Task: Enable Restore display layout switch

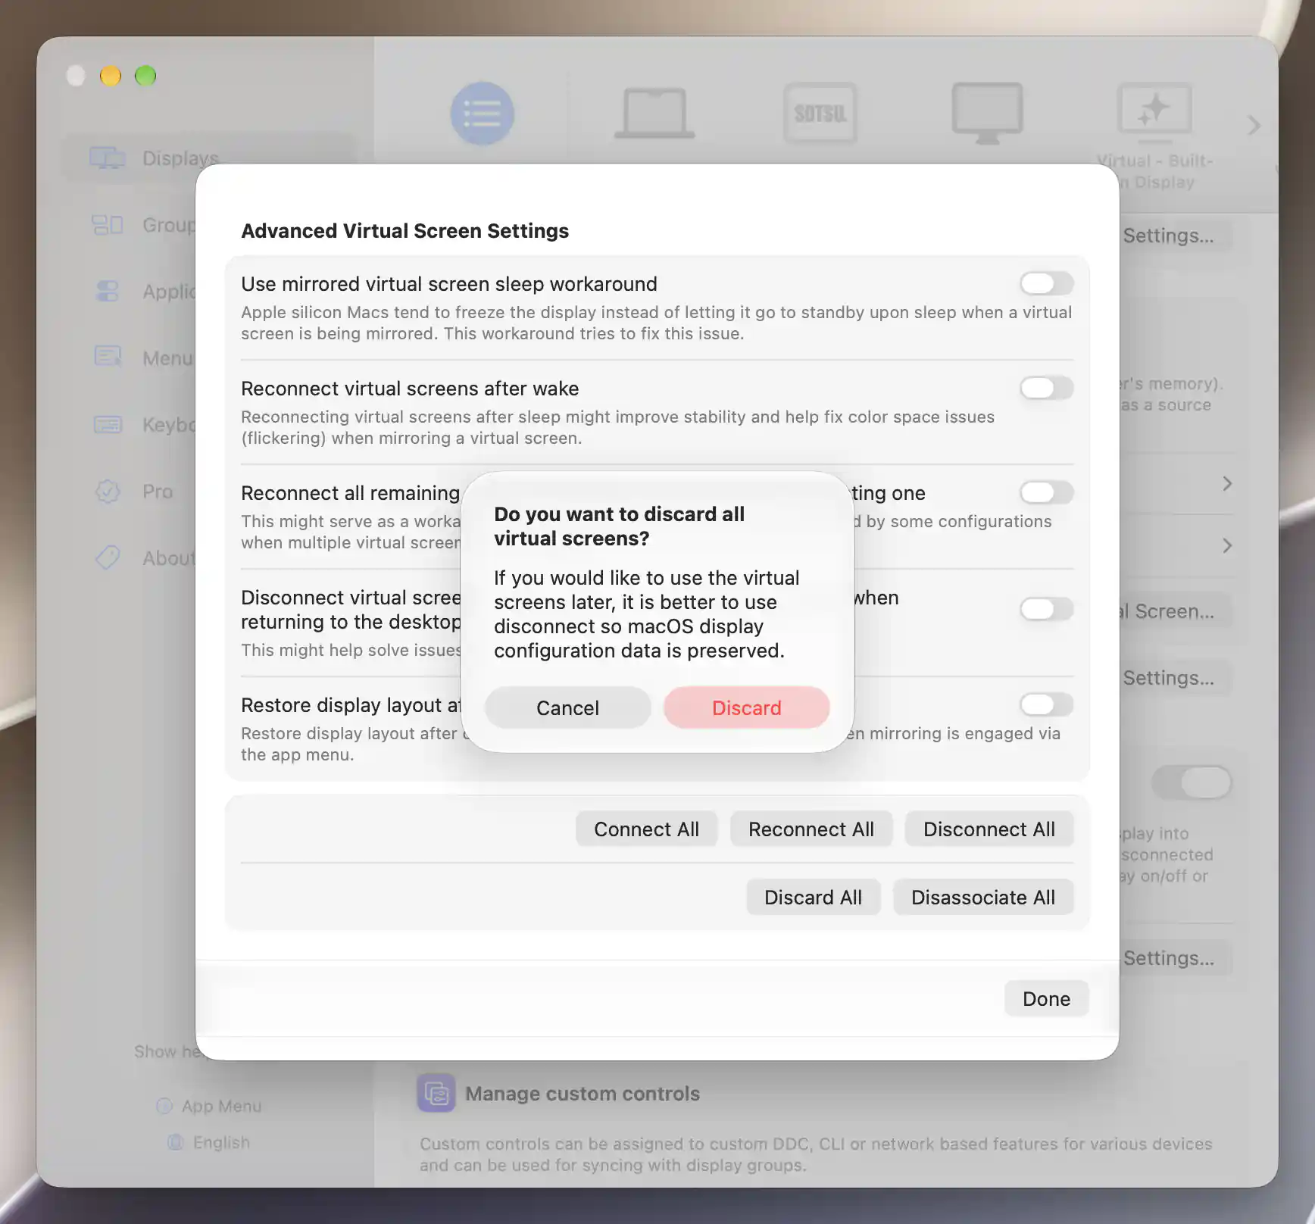Action: tap(1046, 704)
